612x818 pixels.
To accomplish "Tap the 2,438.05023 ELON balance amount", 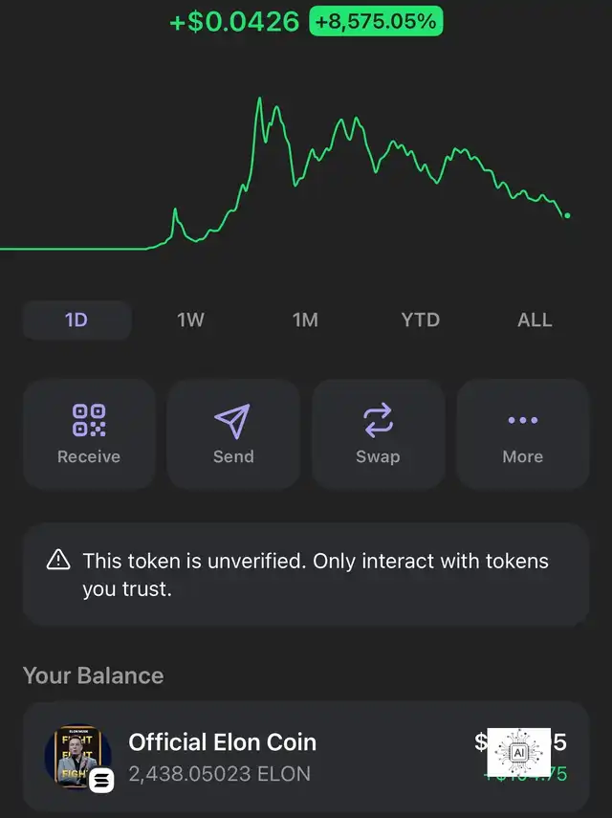I will pos(219,773).
